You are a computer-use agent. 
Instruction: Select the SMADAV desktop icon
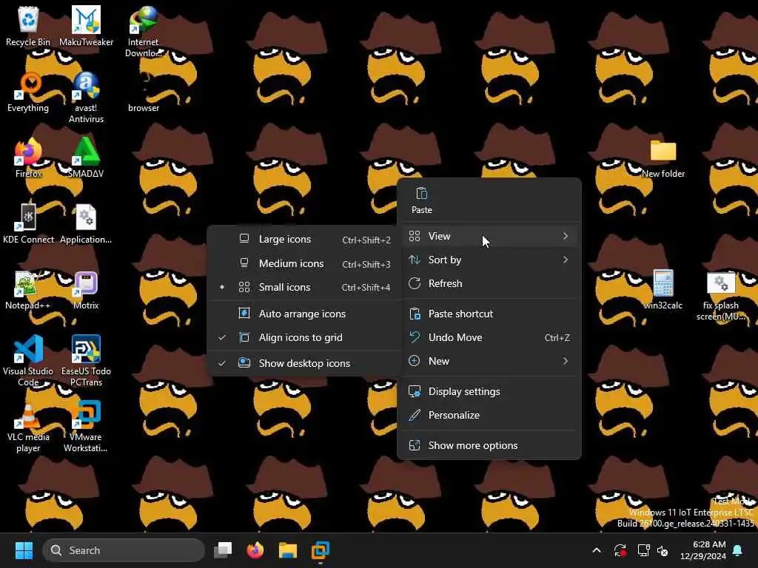86,158
